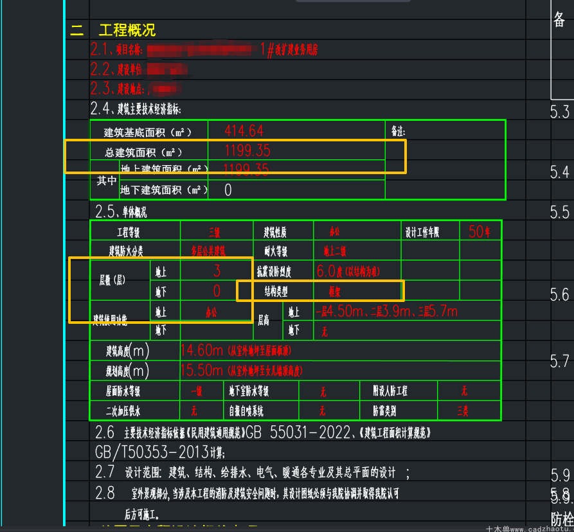
Task: Select the 防雷类别 label cell
Action: coord(399,411)
